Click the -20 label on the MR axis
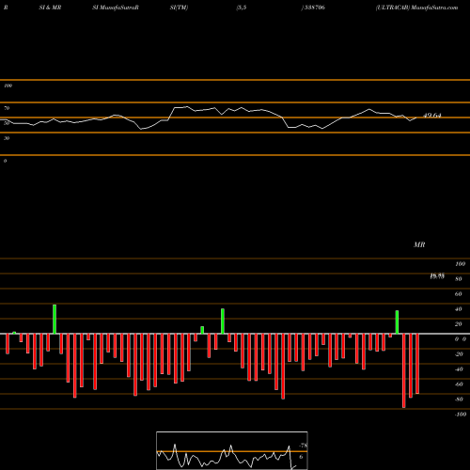470x470 pixels. [459, 354]
